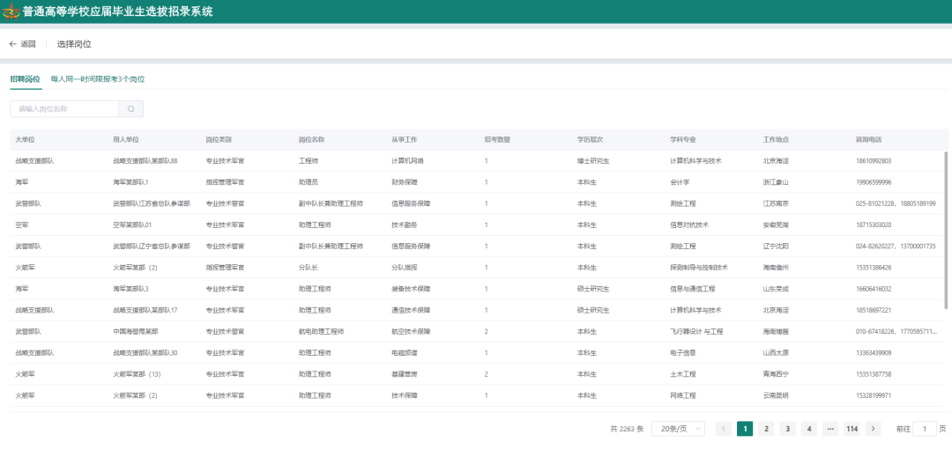Click the 中国海警局某部 table row
Viewport: 952px width, 457px height.
[x=136, y=331]
